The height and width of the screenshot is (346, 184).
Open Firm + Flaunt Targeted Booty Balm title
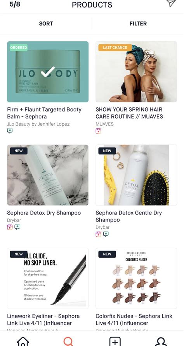44,113
